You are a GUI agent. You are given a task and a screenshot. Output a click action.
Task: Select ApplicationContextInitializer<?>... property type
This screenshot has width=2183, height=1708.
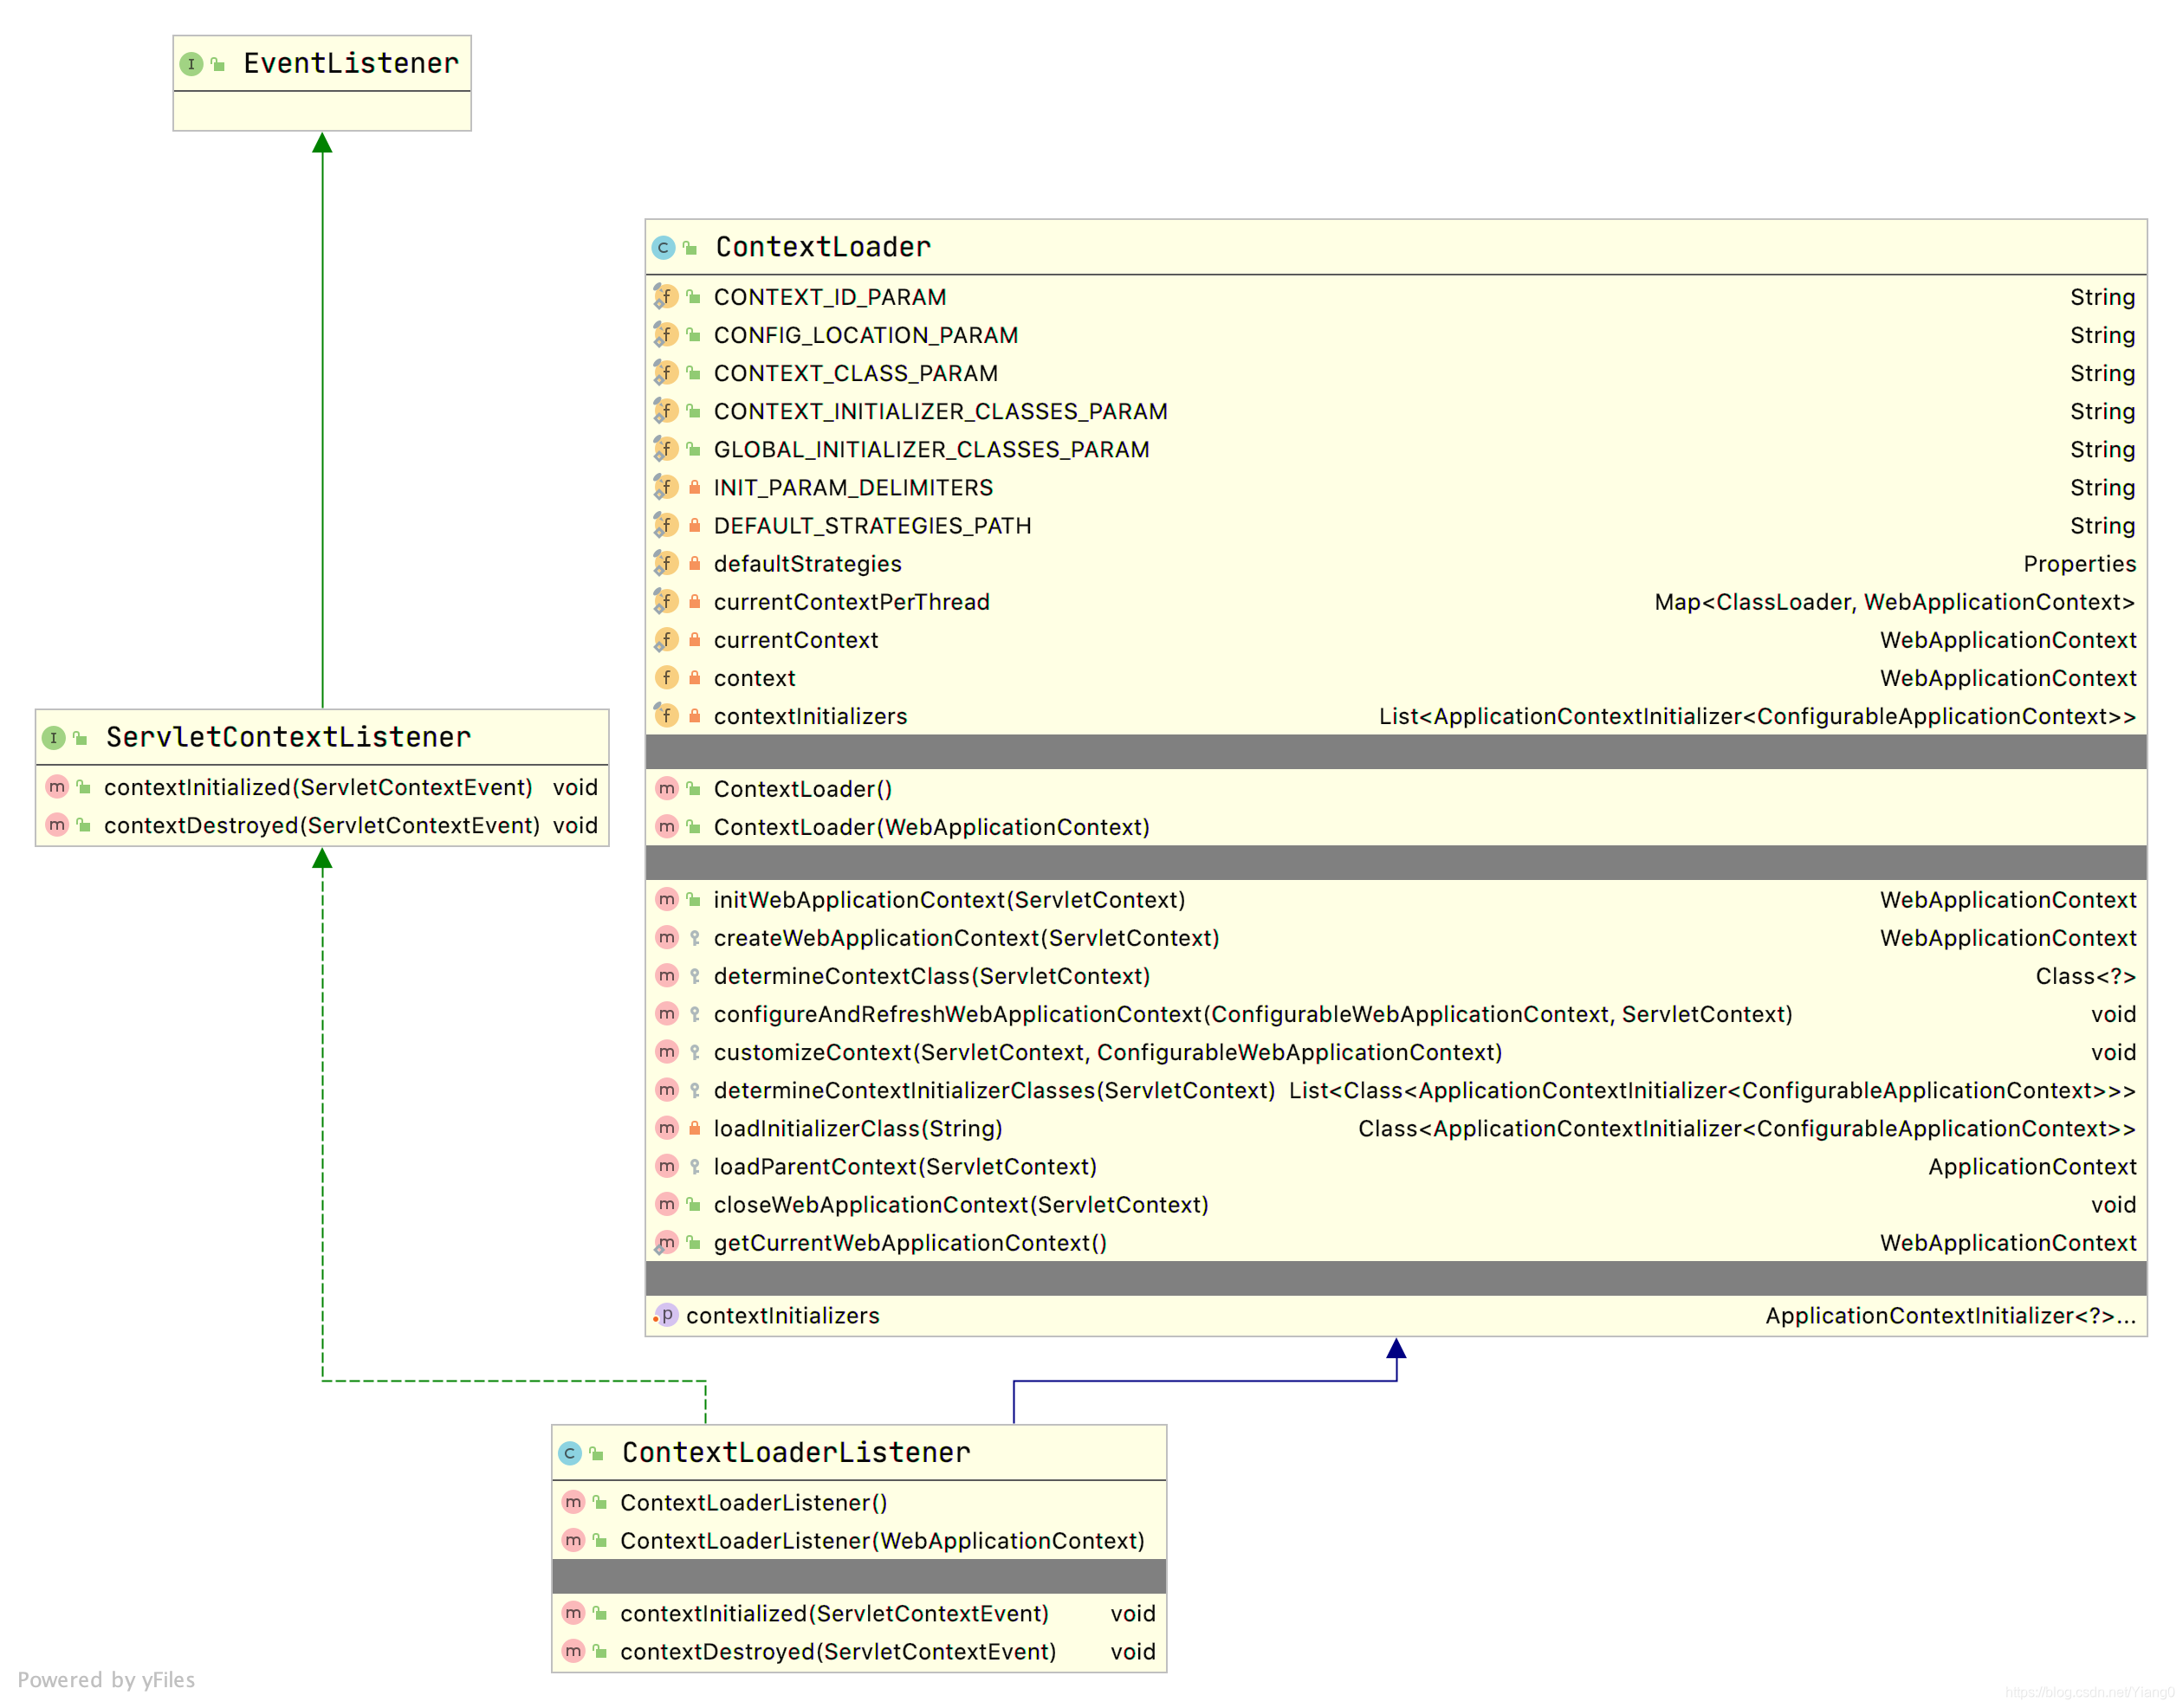click(1950, 1315)
